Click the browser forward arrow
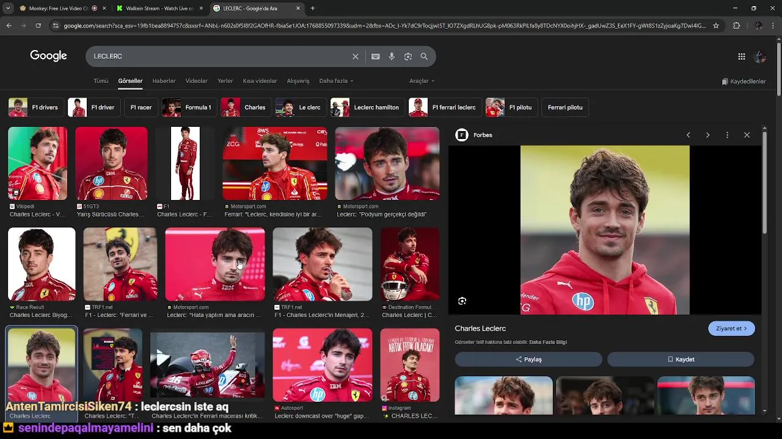The image size is (782, 439). 23,26
